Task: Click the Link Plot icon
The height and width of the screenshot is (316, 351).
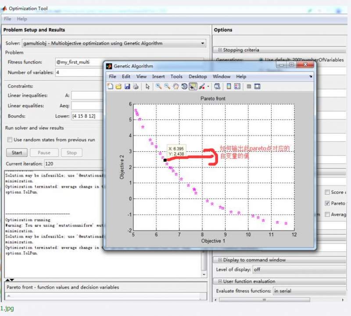Action: (x=217, y=86)
